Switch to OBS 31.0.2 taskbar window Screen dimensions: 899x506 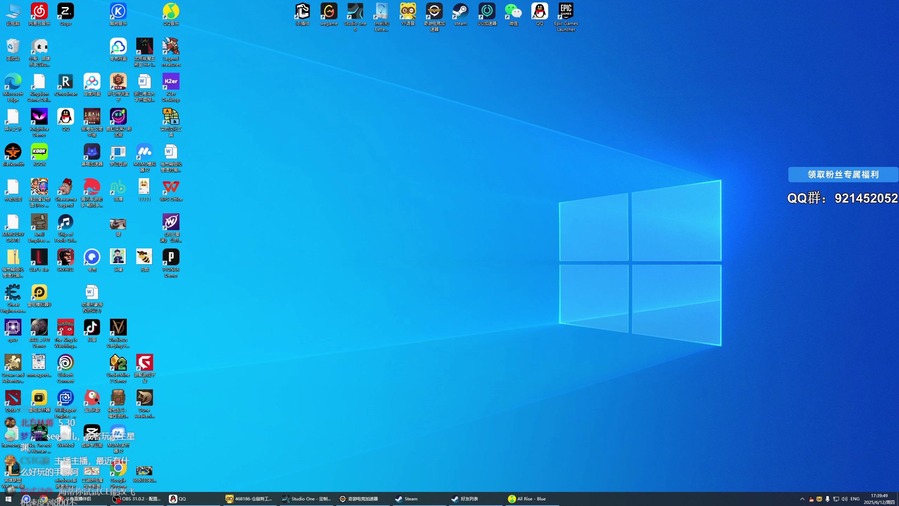[137, 499]
